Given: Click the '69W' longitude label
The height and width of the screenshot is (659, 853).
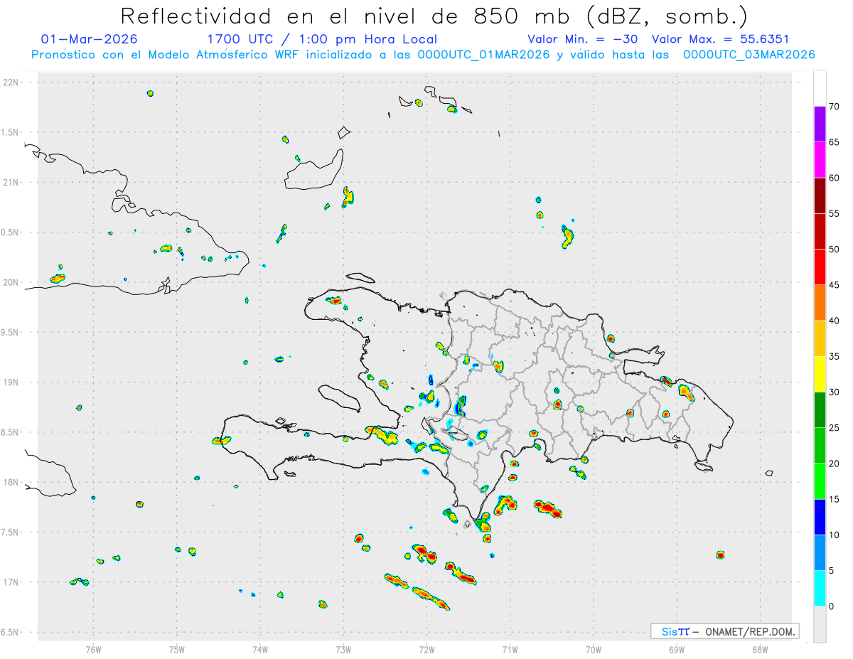Looking at the screenshot, I should (x=677, y=649).
